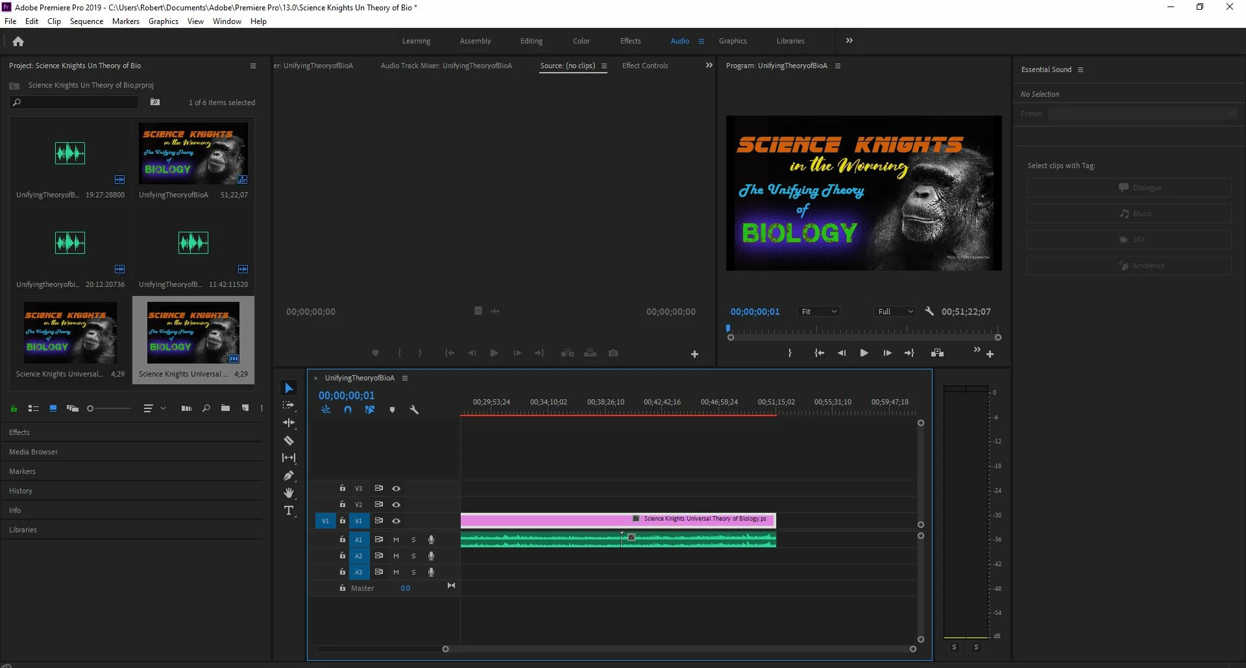Open the Project panel hamburger menu
This screenshot has width=1246, height=668.
(253, 66)
